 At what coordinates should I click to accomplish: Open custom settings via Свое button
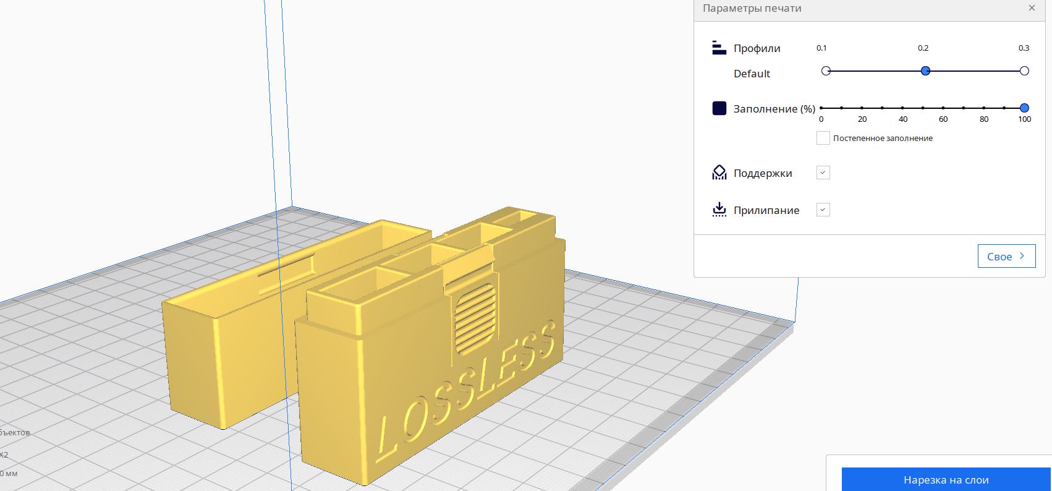[1006, 257]
